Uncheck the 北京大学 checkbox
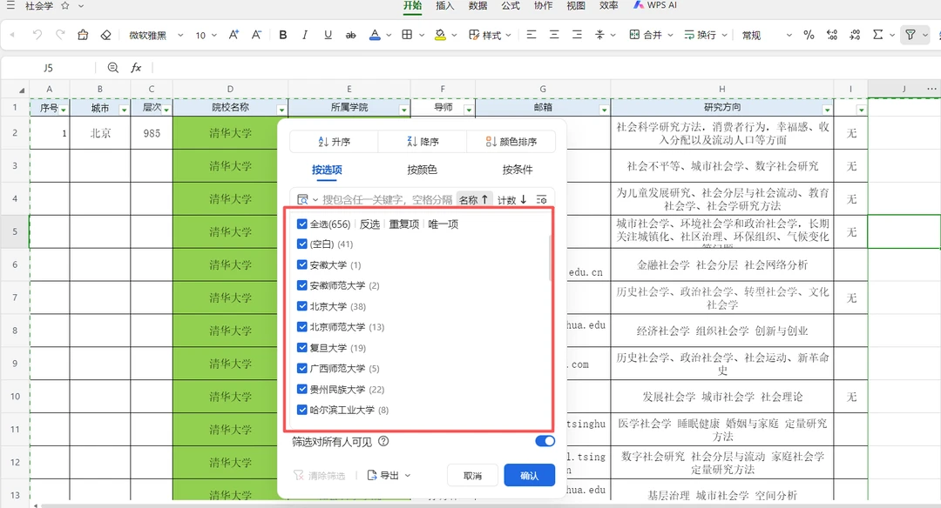Image resolution: width=941 pixels, height=508 pixels. [302, 306]
